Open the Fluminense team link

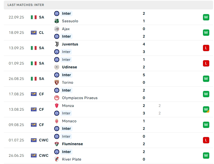tap(72, 144)
